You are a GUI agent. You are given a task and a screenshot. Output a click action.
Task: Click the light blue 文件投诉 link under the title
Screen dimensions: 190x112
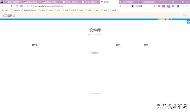click(98, 35)
